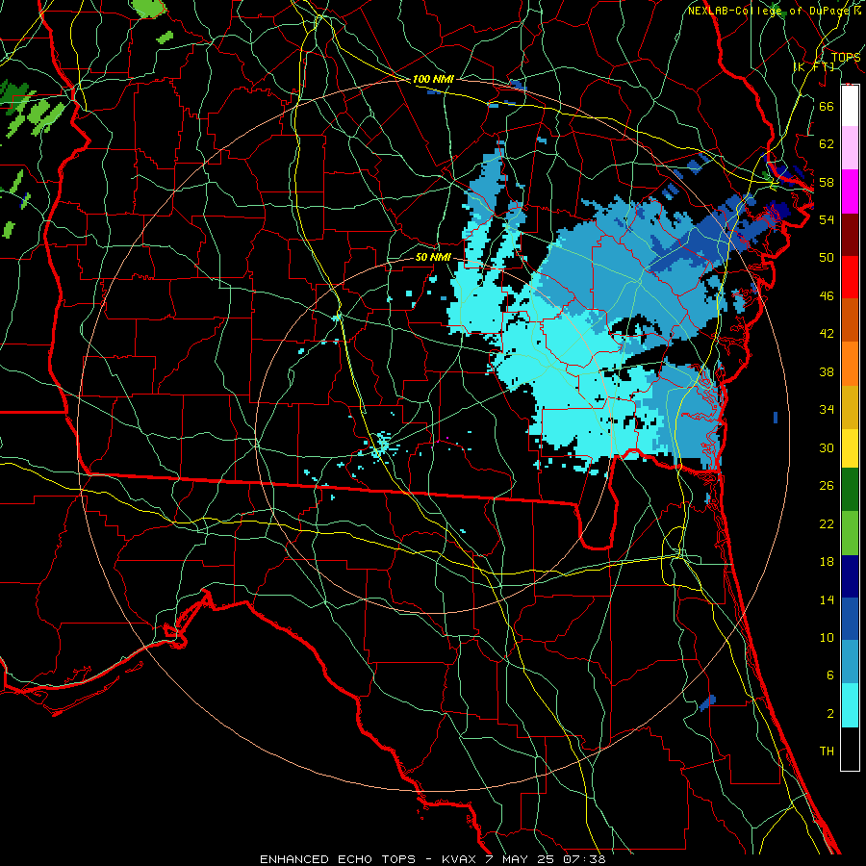This screenshot has height=866, width=866.
Task: Pick the magenta swatch between 58 and 54
Action: coord(850,191)
